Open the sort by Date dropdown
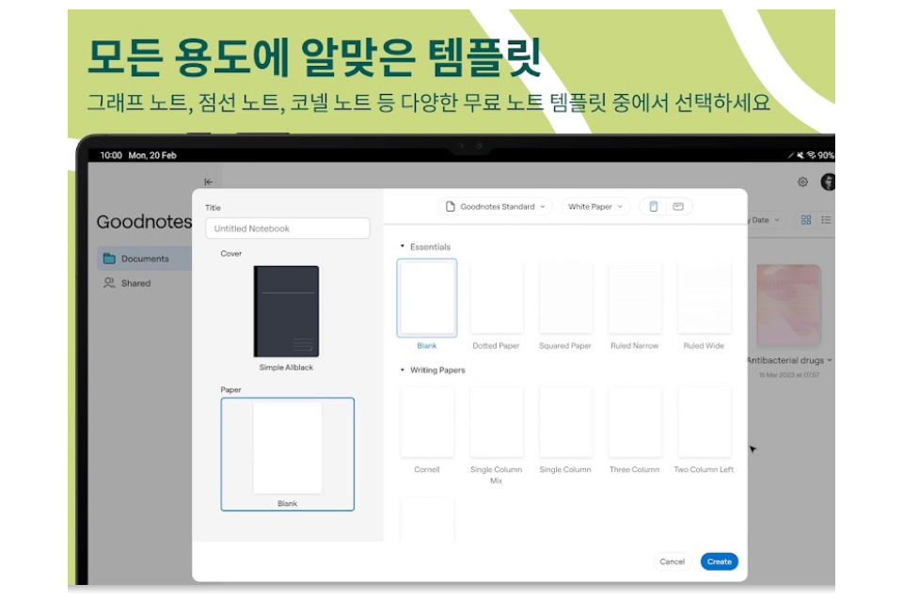Image resolution: width=903 pixels, height=600 pixels. [765, 220]
